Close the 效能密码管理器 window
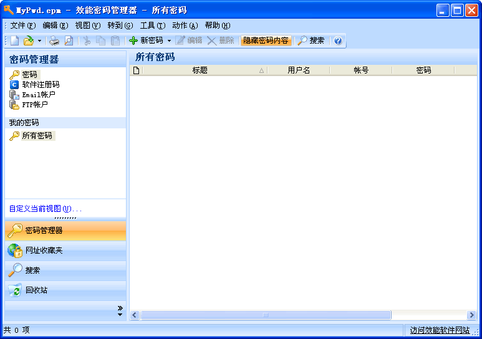The width and height of the screenshot is (482, 339). [x=471, y=11]
